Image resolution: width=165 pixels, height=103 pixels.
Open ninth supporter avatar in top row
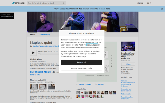pyautogui.click(x=110, y=93)
